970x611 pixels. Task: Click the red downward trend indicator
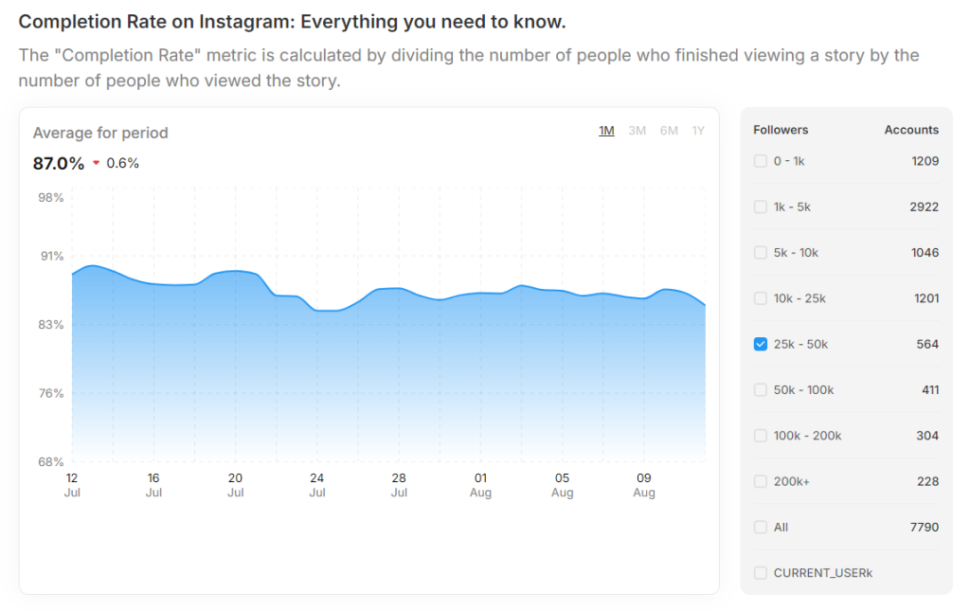tap(96, 162)
